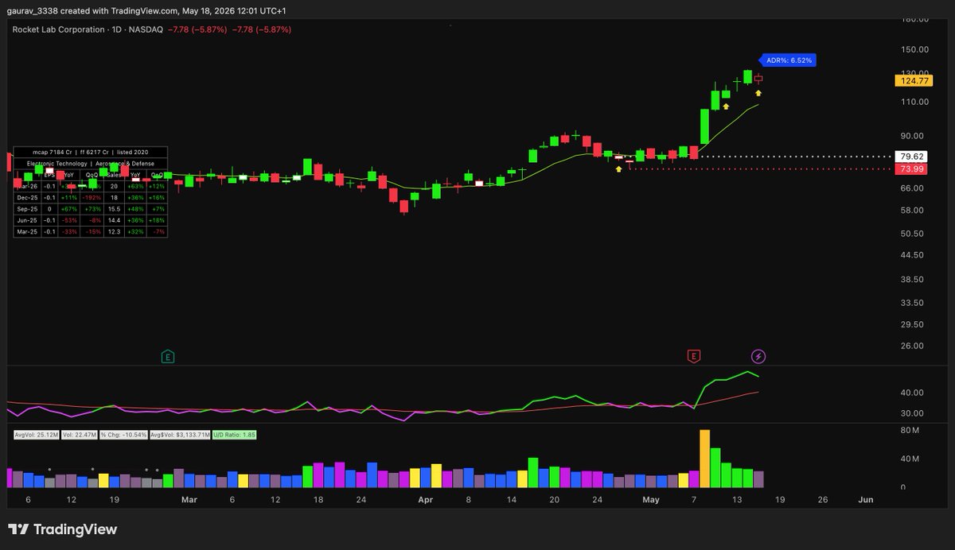This screenshot has width=955, height=550.
Task: Click the mcap 7184 Cr header row
Action: click(x=91, y=152)
